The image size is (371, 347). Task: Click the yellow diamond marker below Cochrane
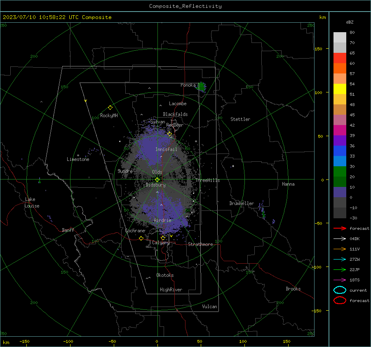coord(141,238)
